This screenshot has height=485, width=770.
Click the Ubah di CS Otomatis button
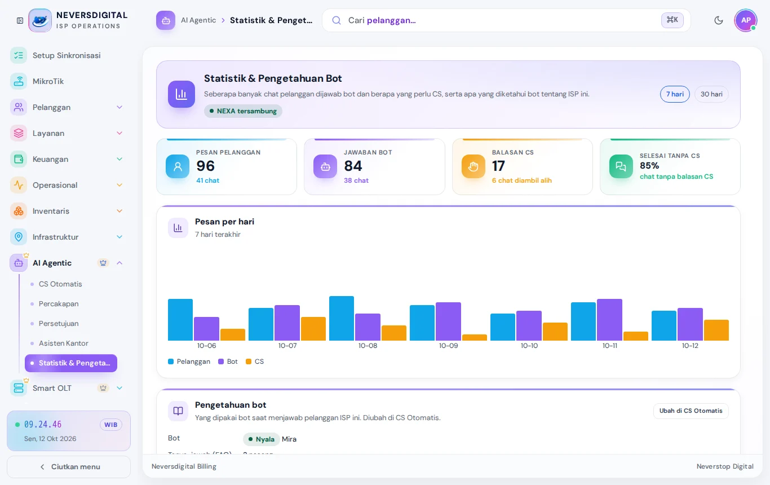click(691, 411)
